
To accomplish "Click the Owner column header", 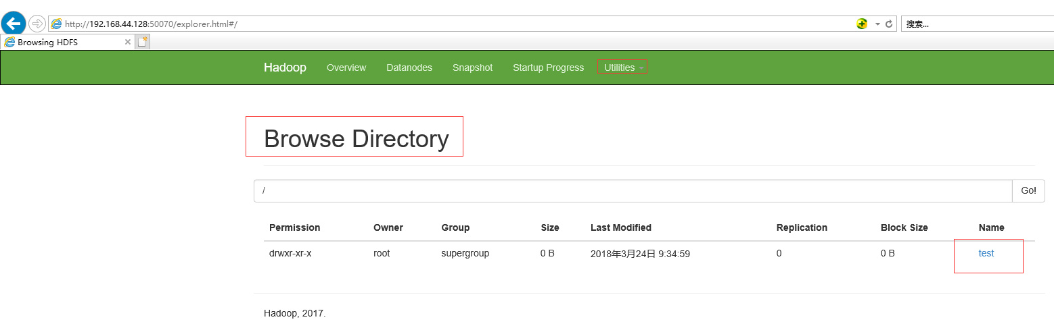I will (x=388, y=227).
